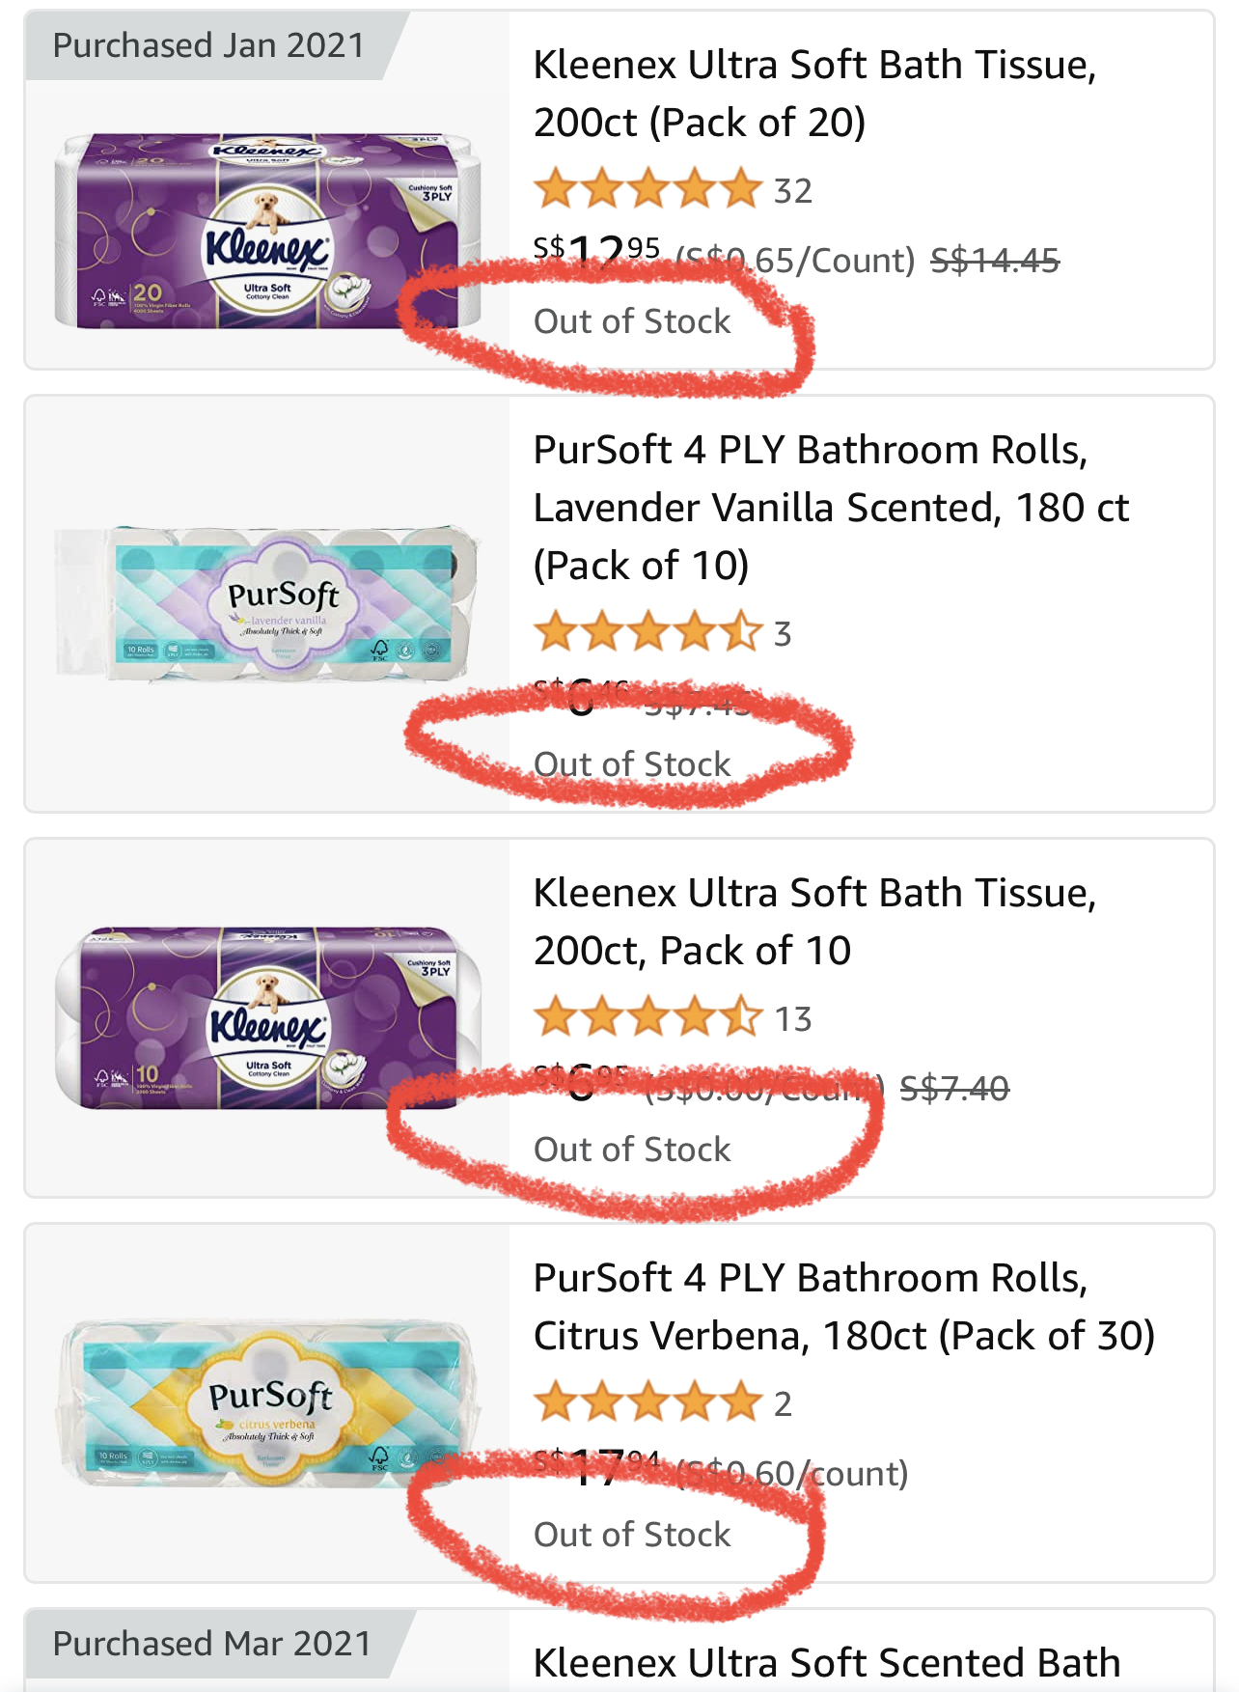Screen dimensions: 1239x1692
Task: Click the star rating of Kleenex Pack of 20
Action: point(647,189)
